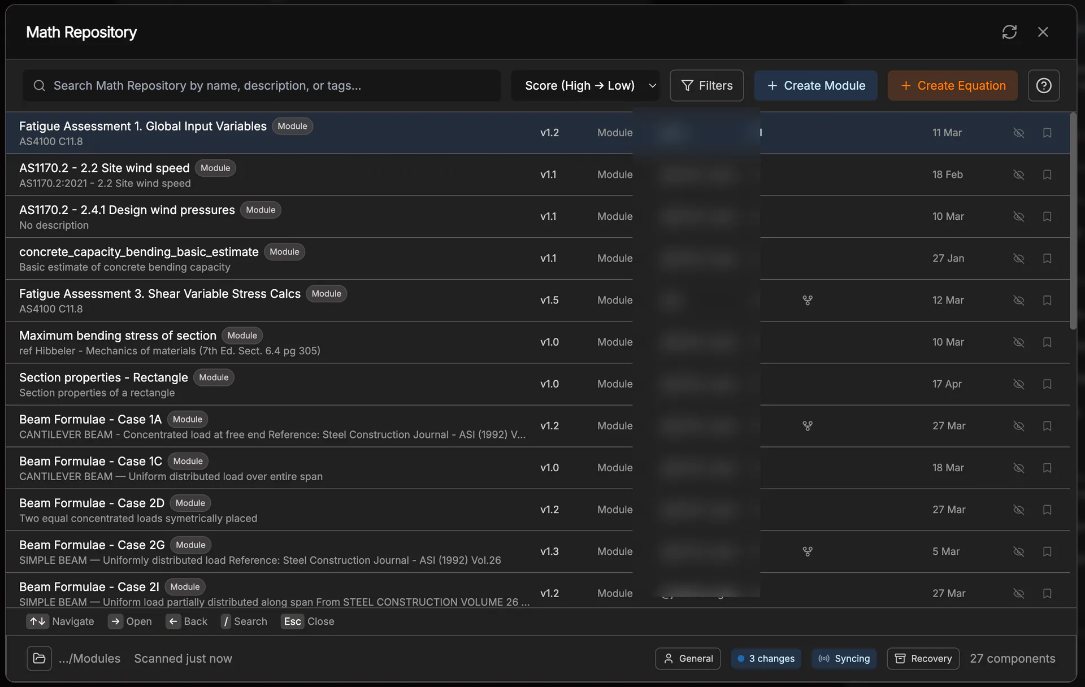The image size is (1085, 687).
Task: Select Beam Formulae - Case 1A row
Action: point(537,426)
